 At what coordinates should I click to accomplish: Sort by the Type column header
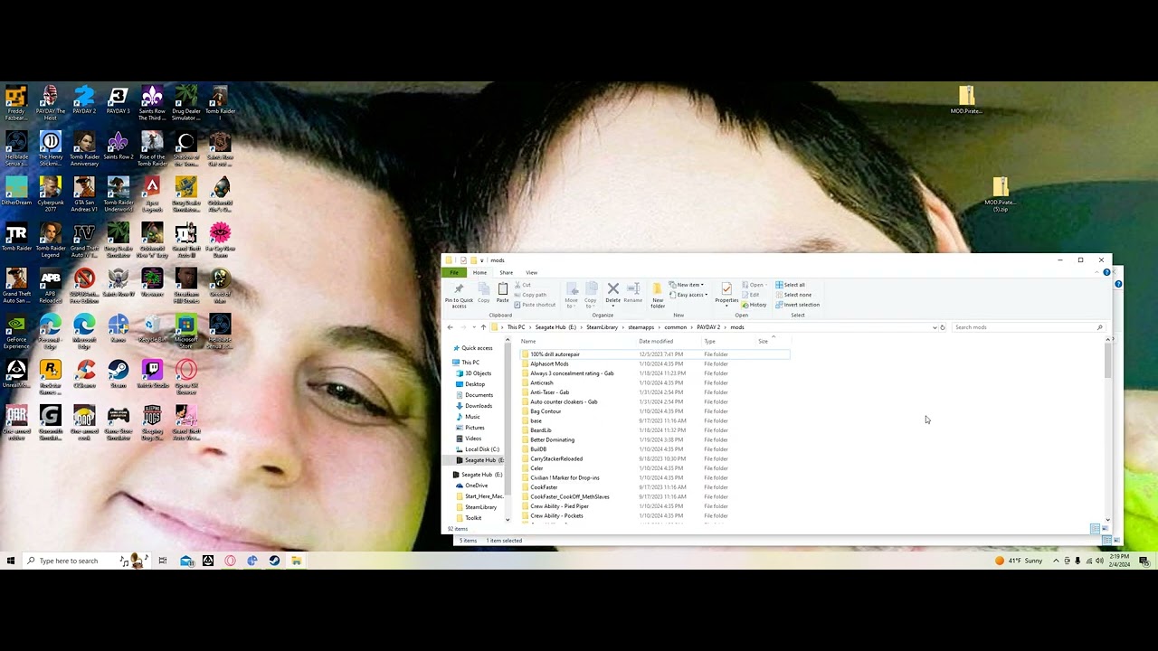click(x=710, y=341)
